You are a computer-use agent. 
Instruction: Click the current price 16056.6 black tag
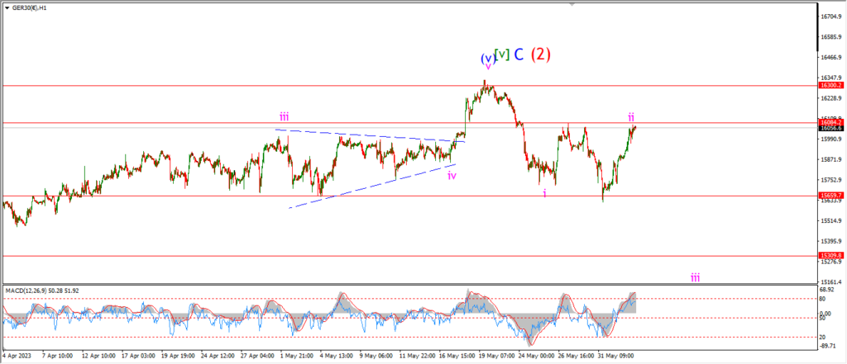coord(830,129)
